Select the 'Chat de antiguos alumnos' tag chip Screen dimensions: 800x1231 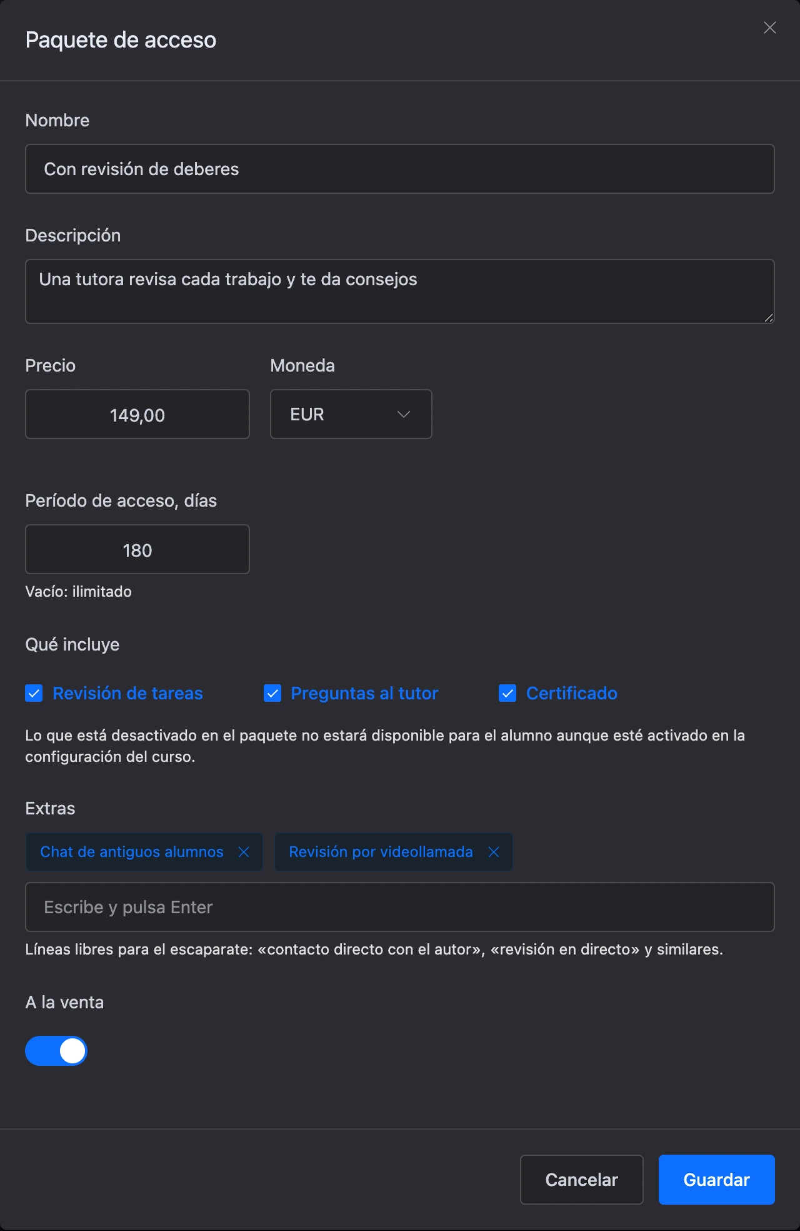[132, 852]
